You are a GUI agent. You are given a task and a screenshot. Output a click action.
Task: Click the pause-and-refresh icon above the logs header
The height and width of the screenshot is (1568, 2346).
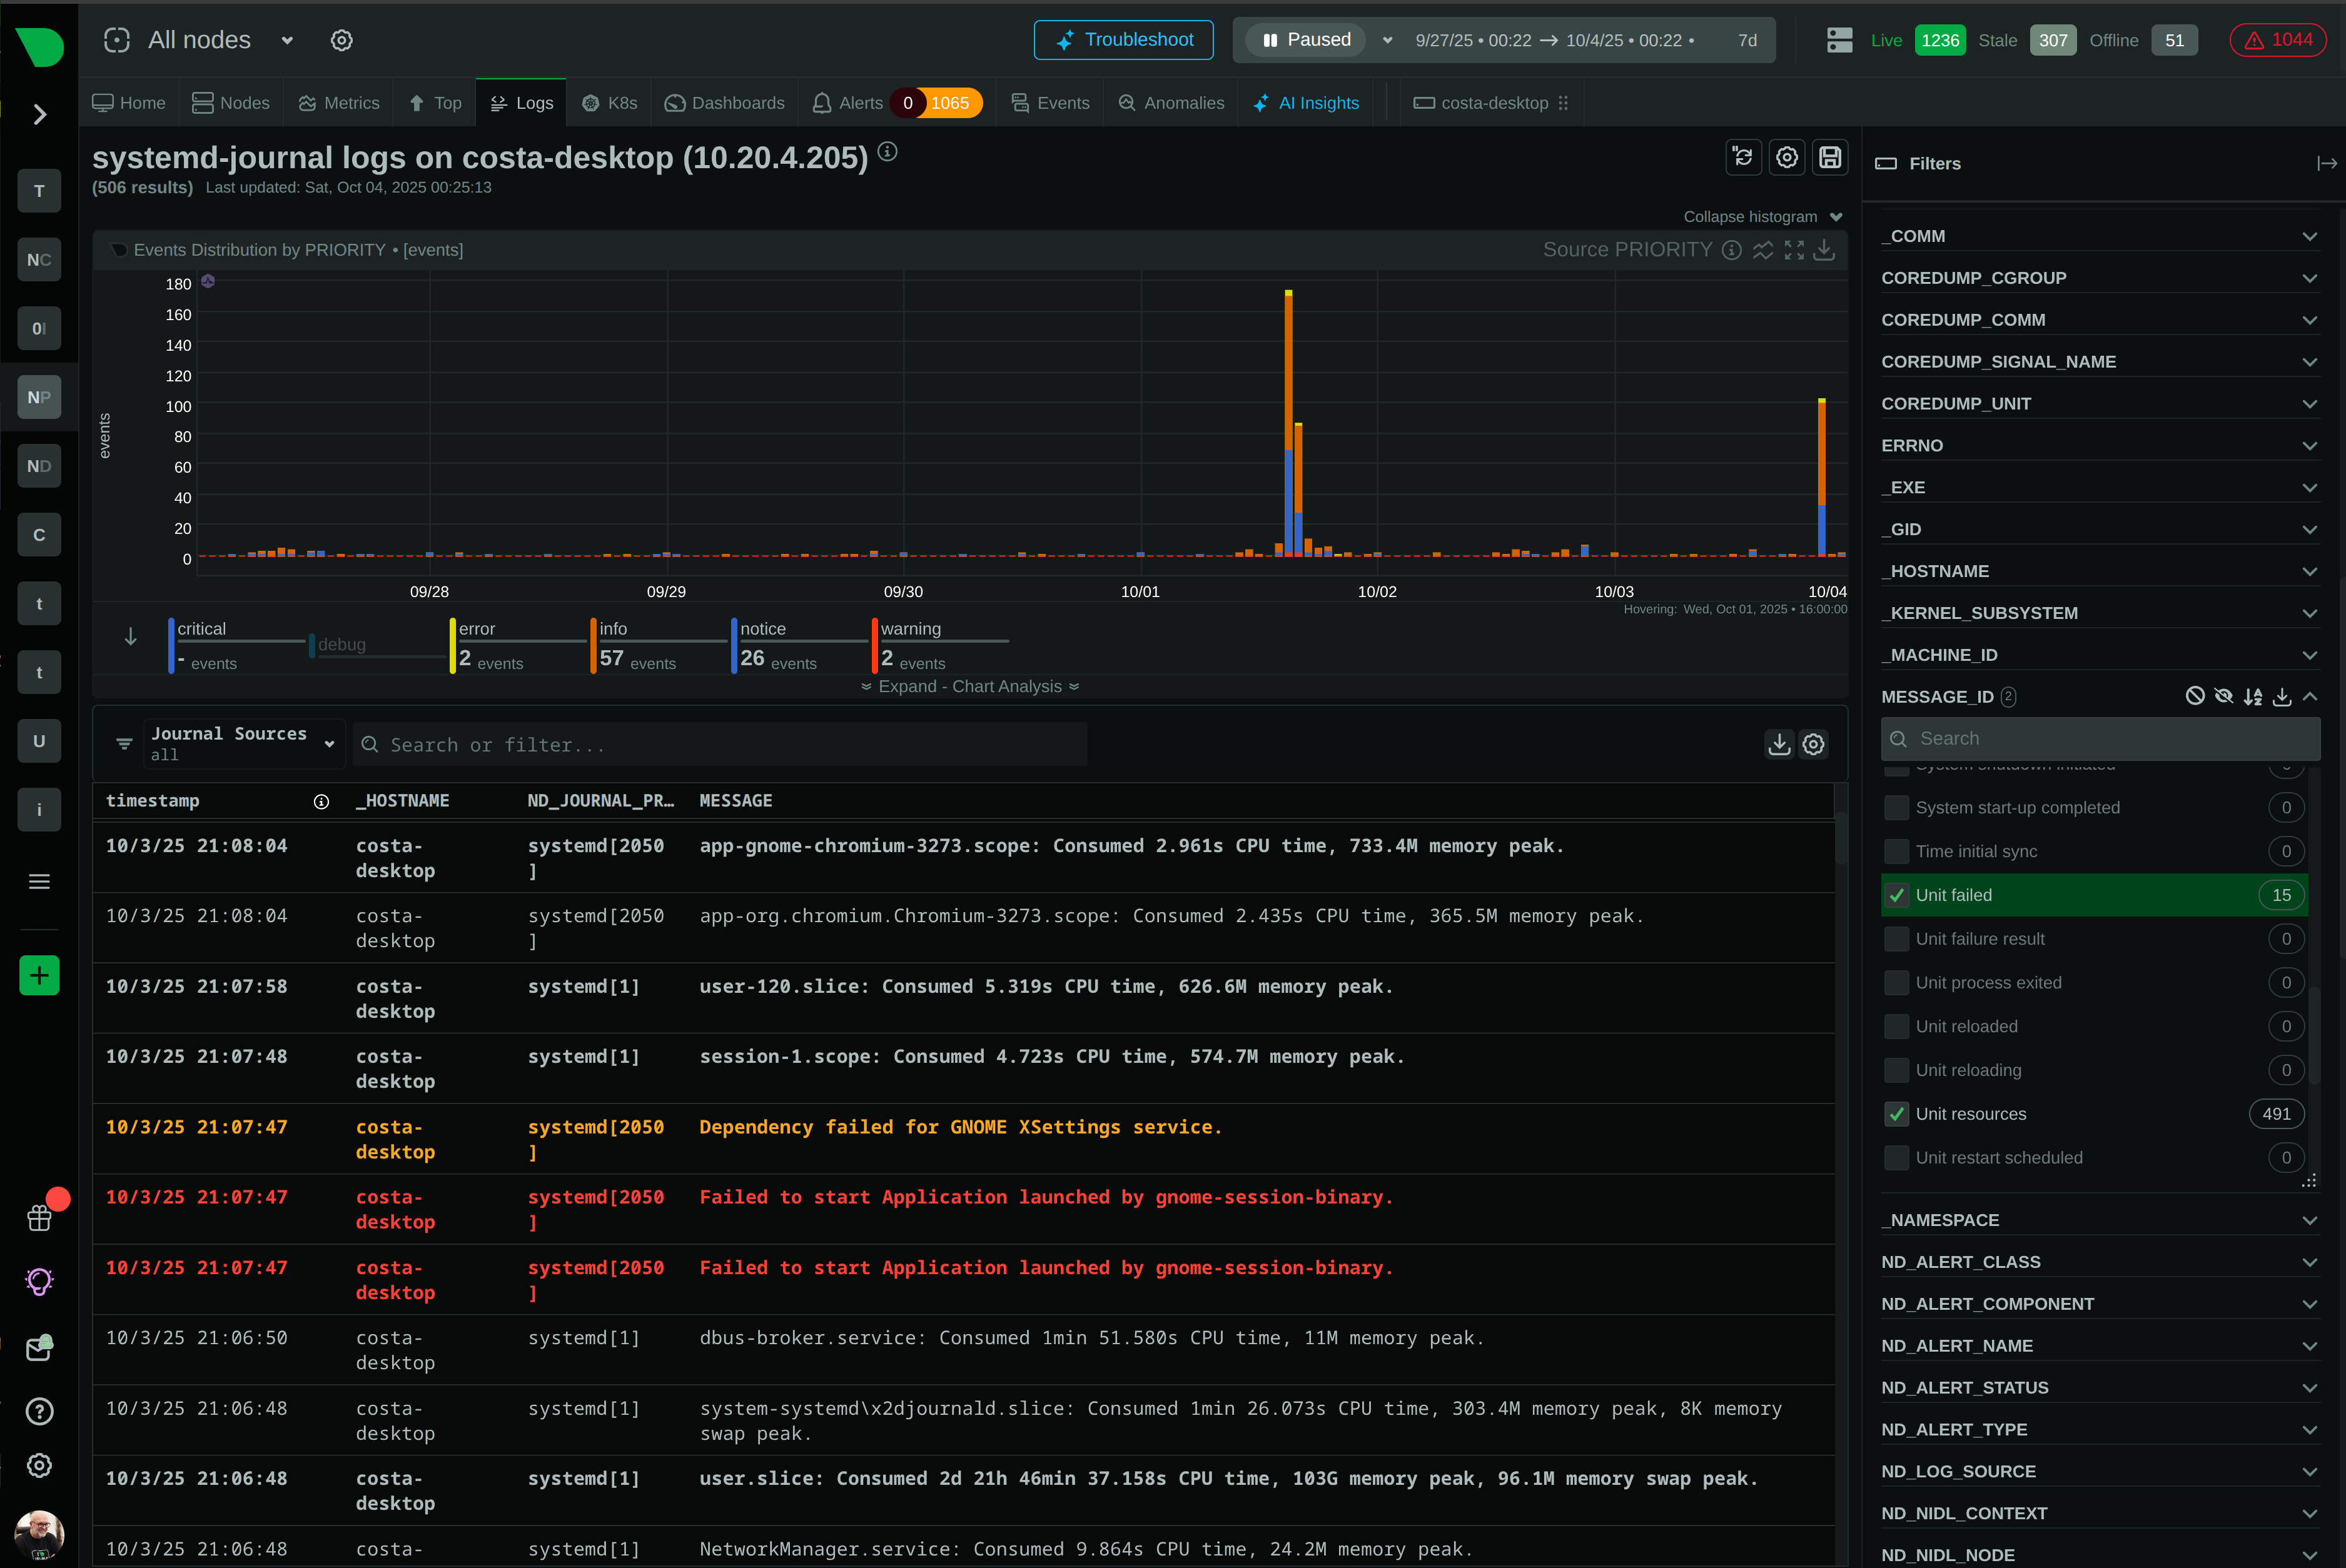coord(1744,157)
